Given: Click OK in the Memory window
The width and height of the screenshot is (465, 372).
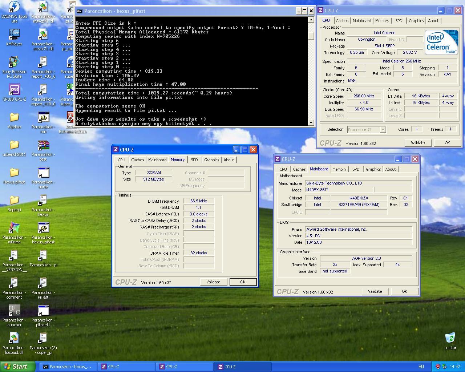Looking at the screenshot, I should click(243, 282).
